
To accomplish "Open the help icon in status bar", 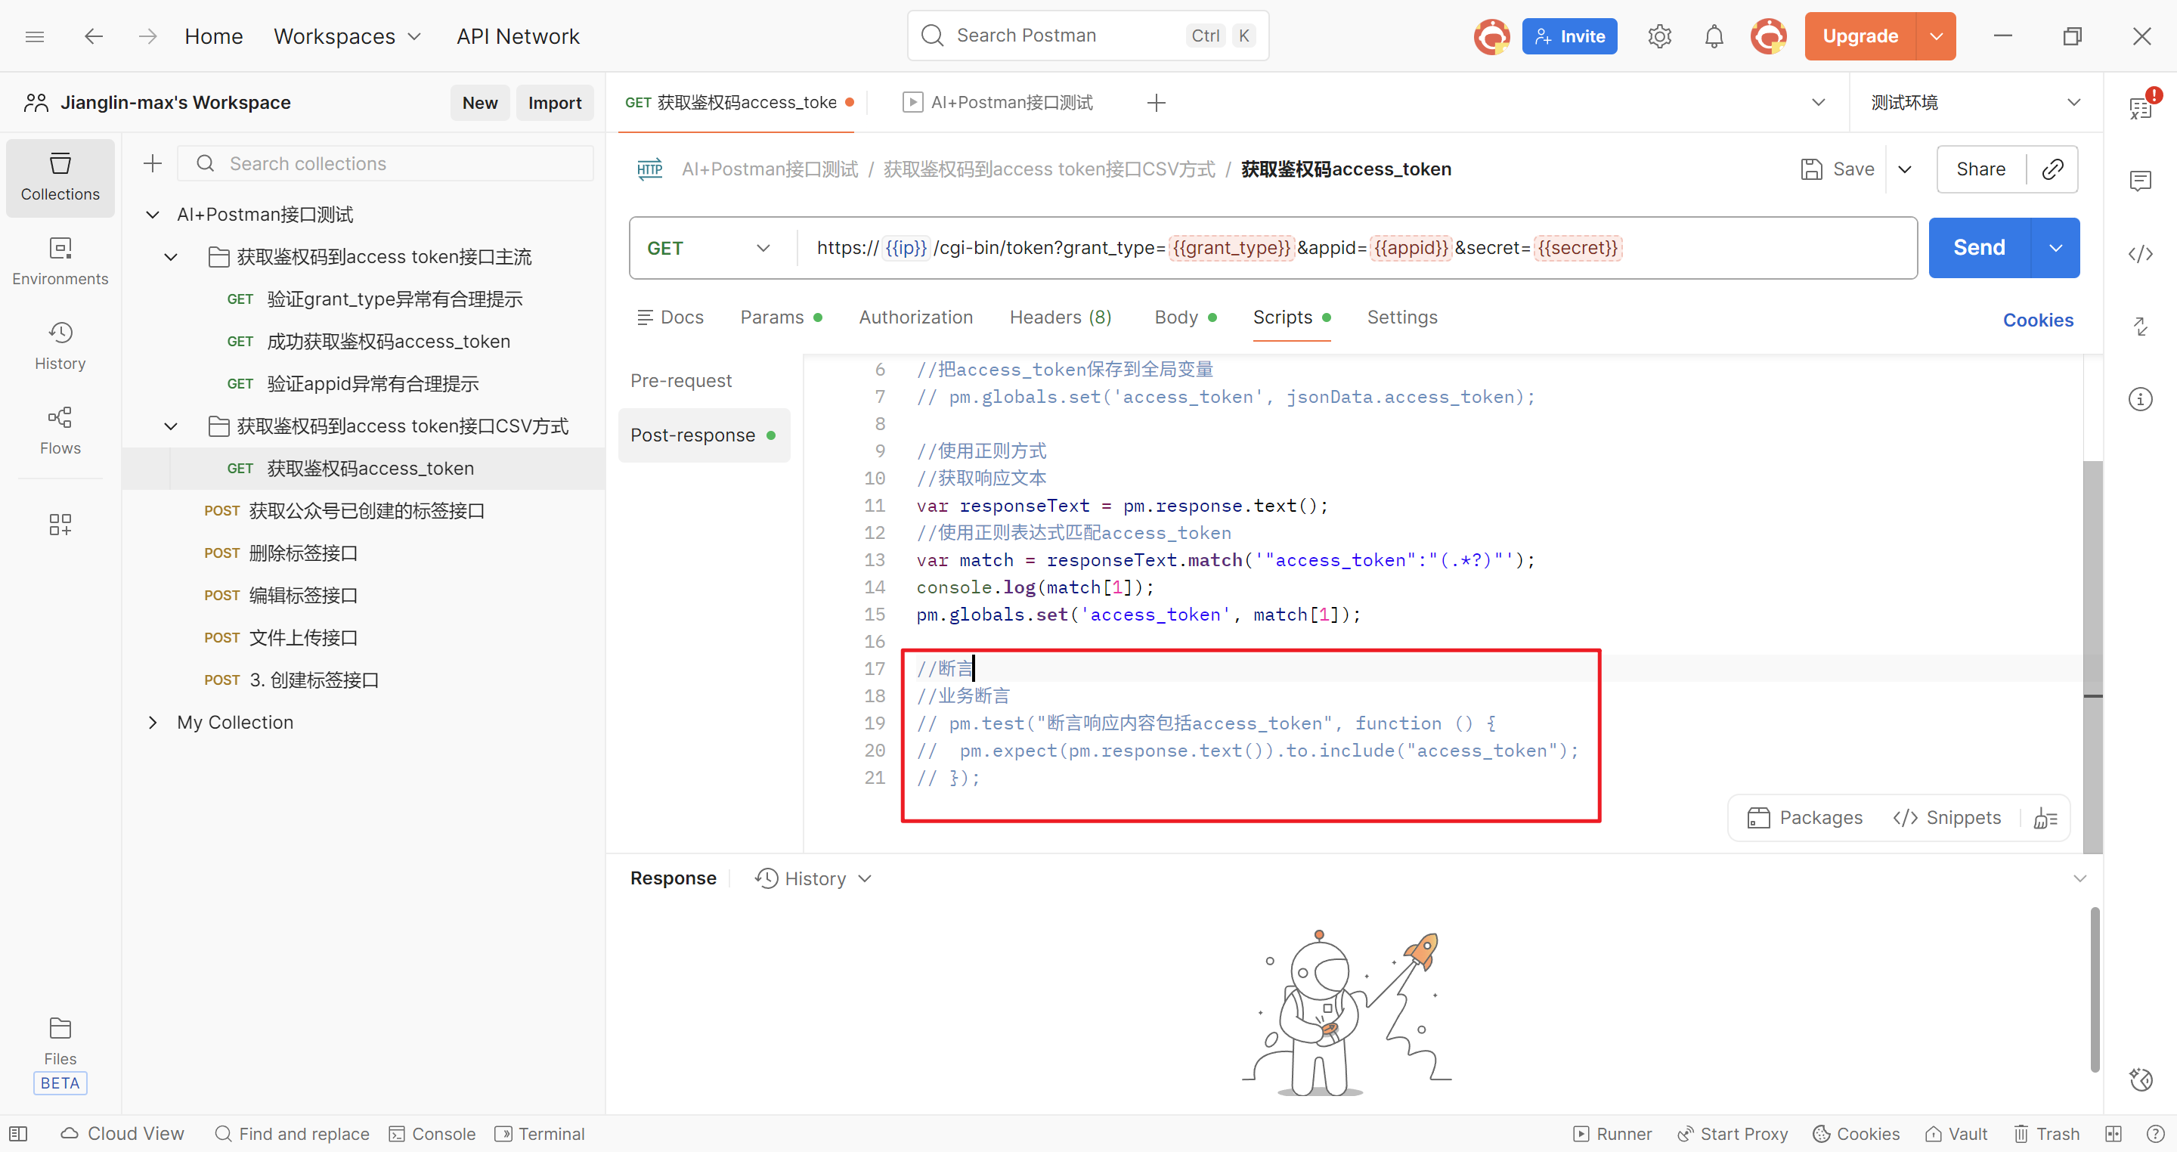I will click(x=2155, y=1133).
